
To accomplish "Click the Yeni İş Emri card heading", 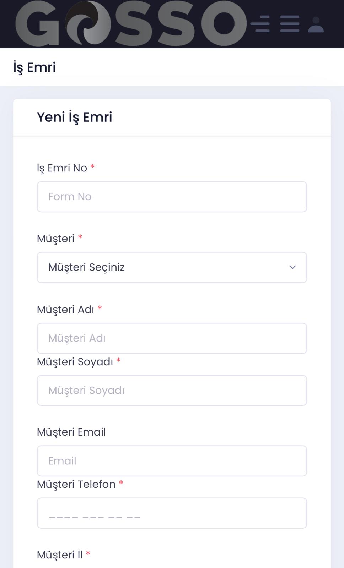I will tap(74, 117).
